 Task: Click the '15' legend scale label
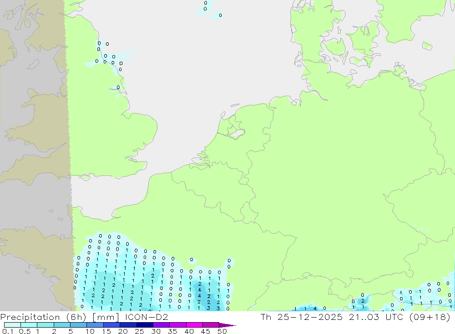click(x=106, y=331)
